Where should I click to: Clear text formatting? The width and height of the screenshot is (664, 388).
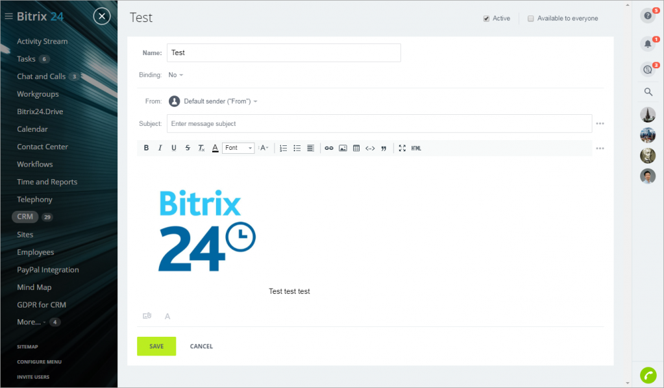(201, 148)
